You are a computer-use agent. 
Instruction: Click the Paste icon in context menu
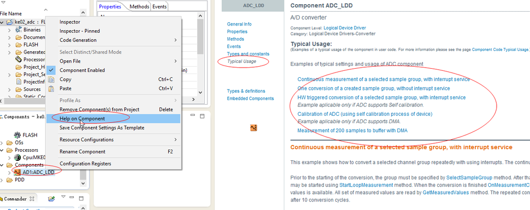pyautogui.click(x=51, y=89)
